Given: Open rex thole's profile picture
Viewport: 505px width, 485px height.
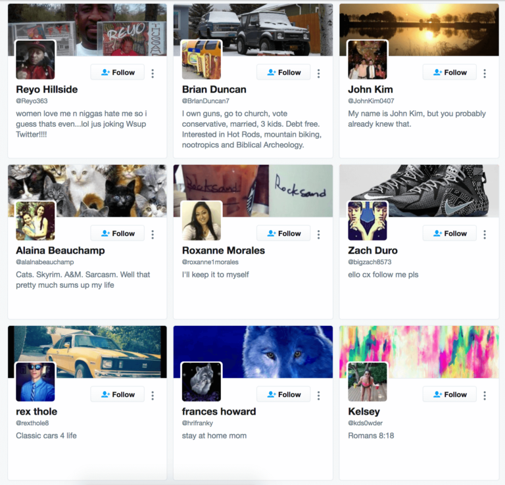Looking at the screenshot, I should tap(36, 382).
